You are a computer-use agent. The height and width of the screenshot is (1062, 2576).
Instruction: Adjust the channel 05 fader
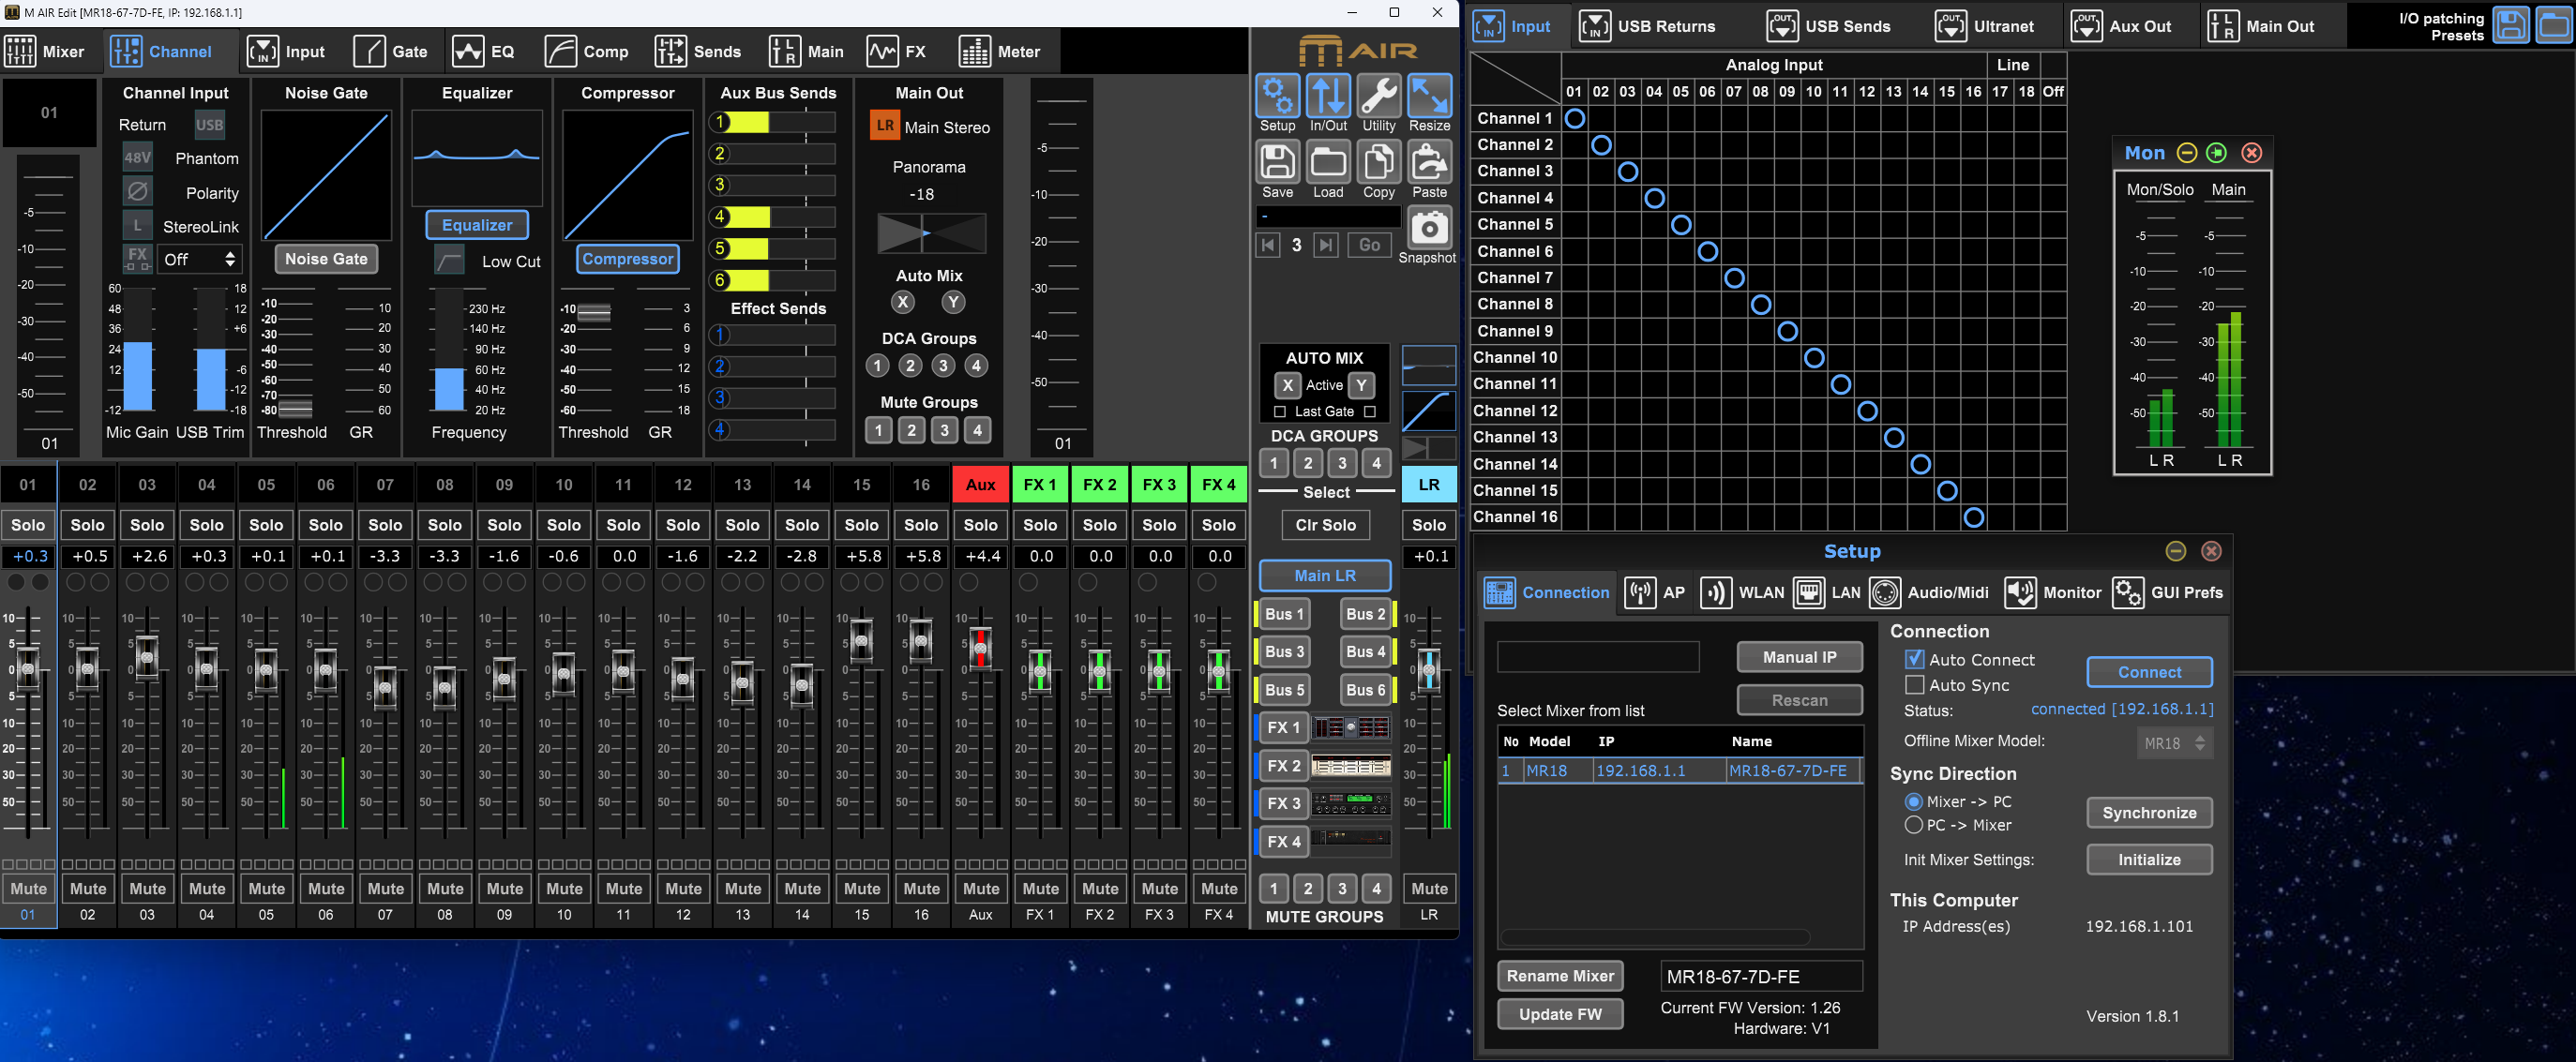point(266,670)
